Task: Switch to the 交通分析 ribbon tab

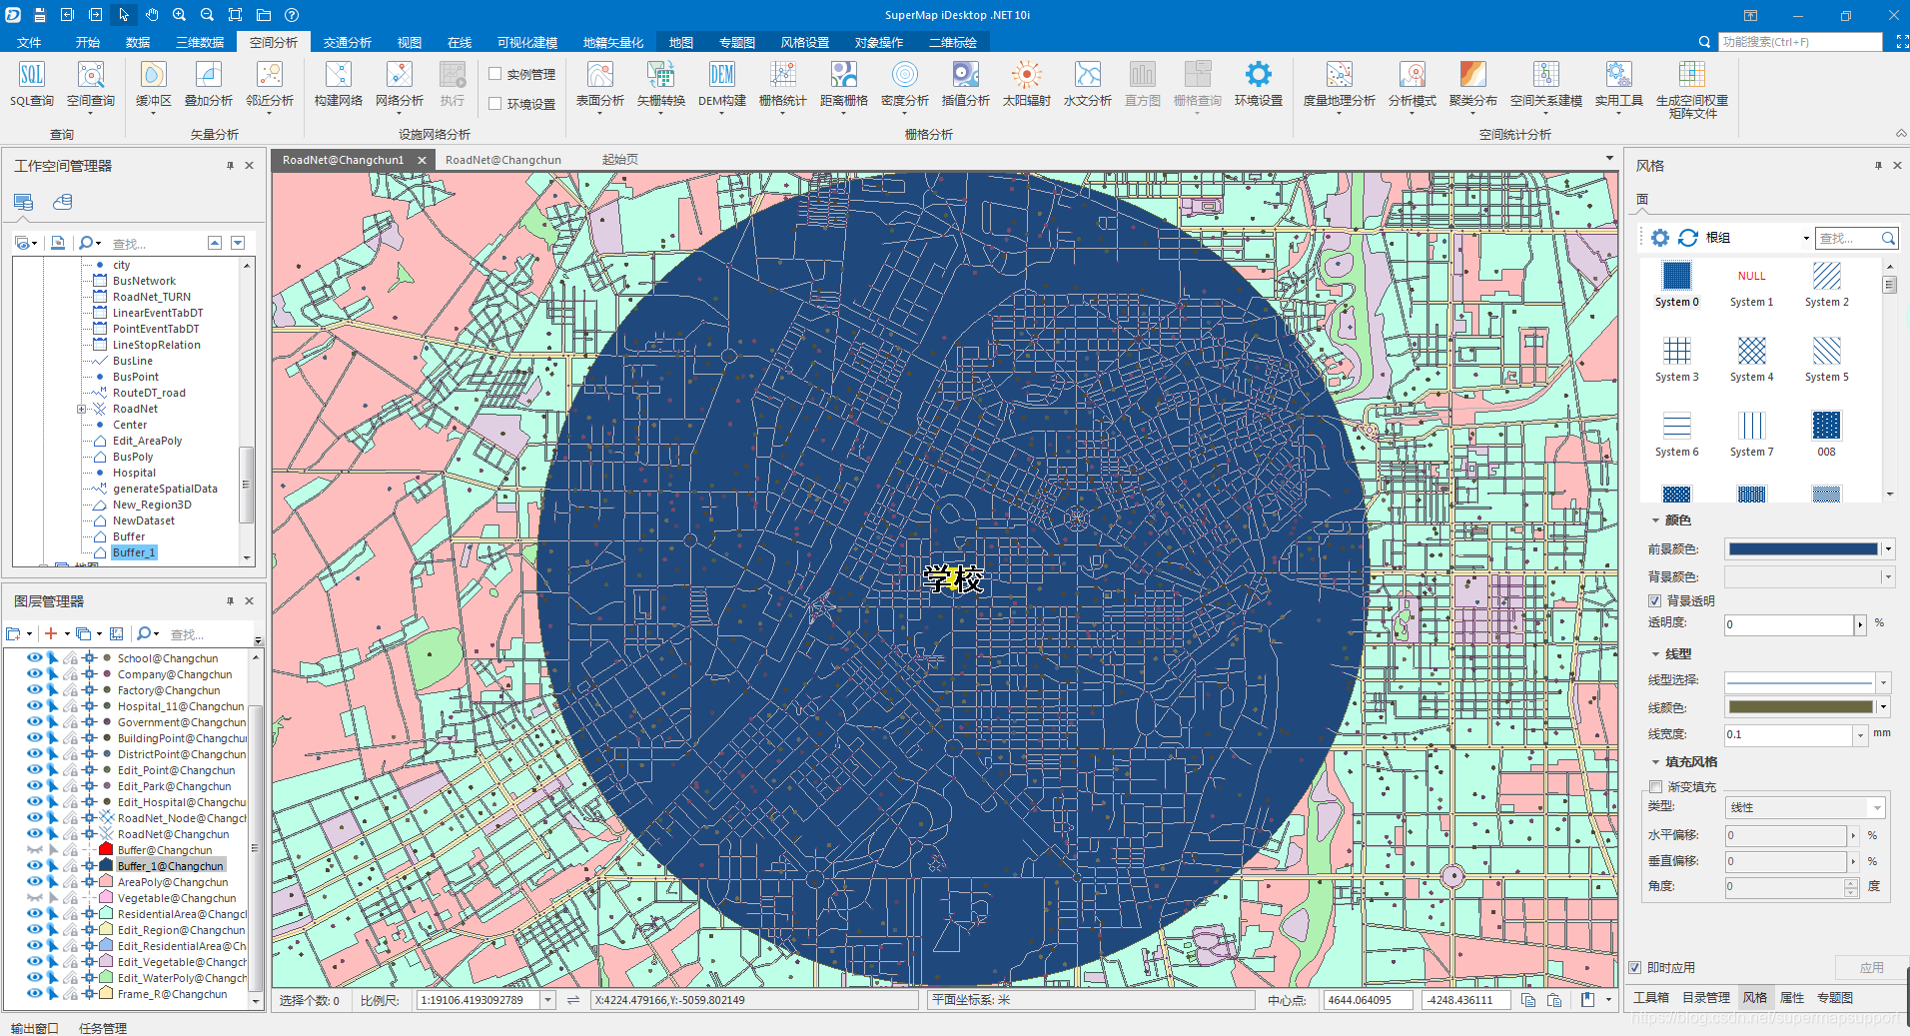Action: tap(347, 42)
